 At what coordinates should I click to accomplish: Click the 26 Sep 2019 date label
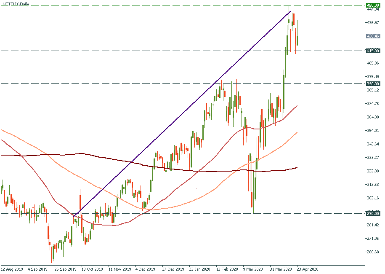click(x=65, y=269)
